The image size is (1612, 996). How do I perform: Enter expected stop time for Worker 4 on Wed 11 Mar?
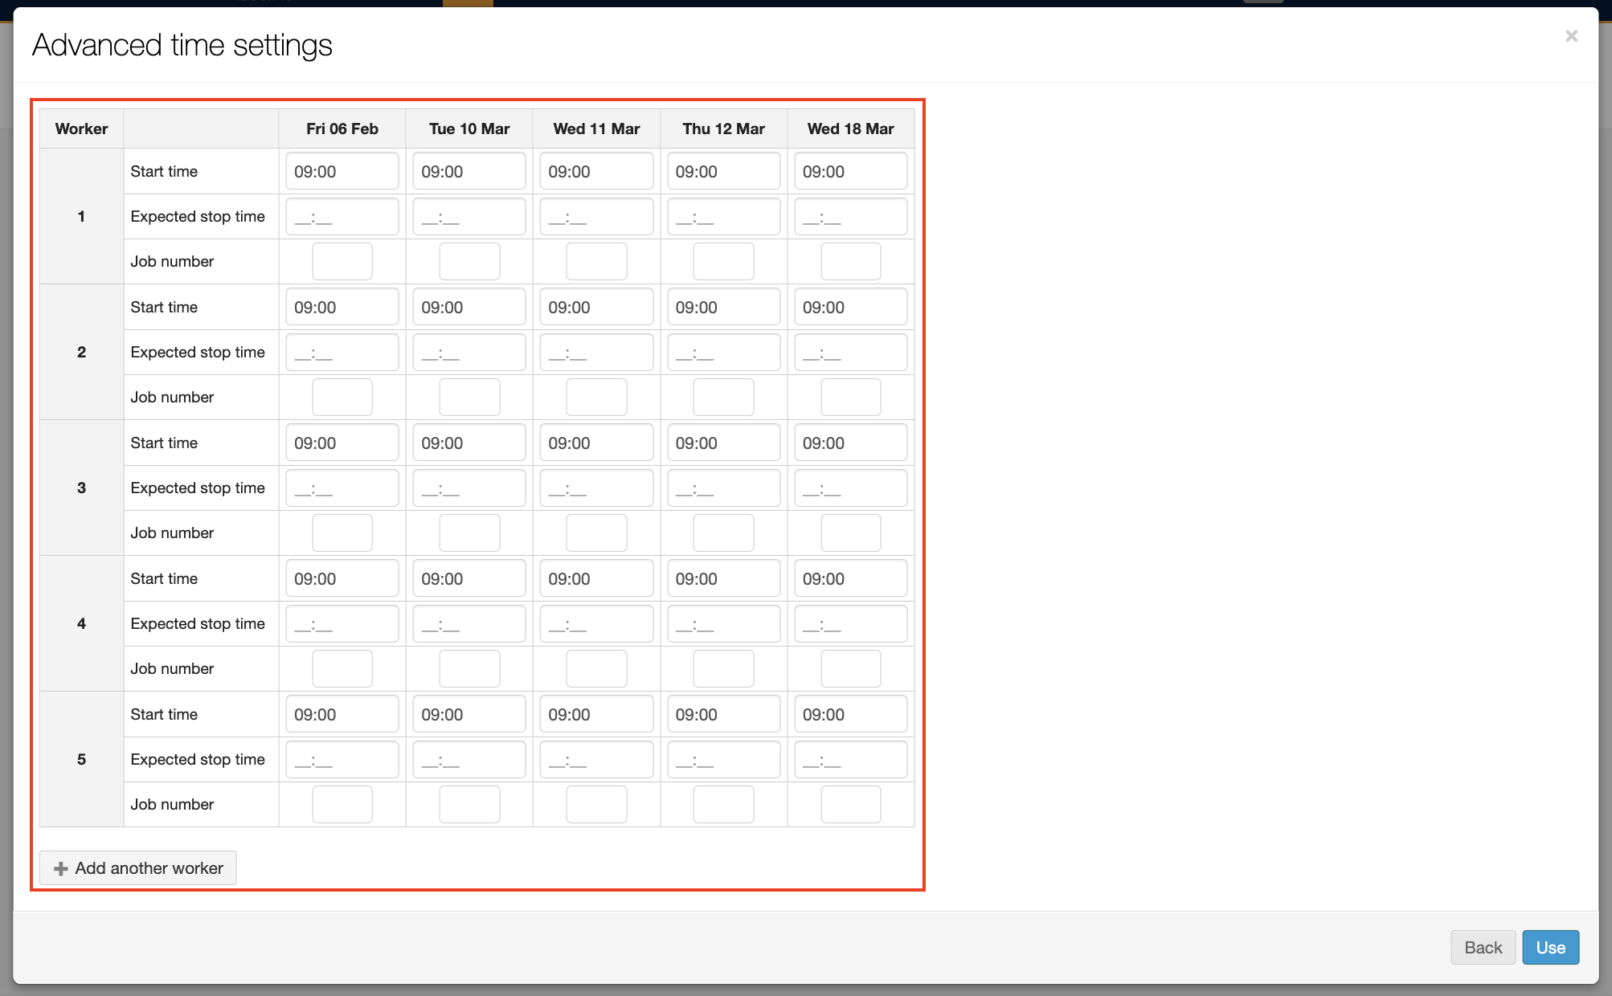596,623
